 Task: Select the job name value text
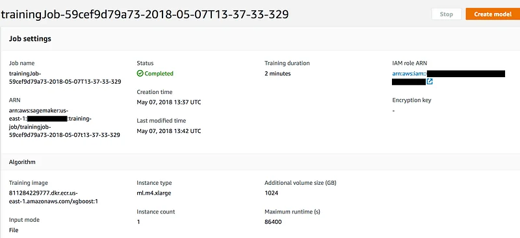(65, 77)
